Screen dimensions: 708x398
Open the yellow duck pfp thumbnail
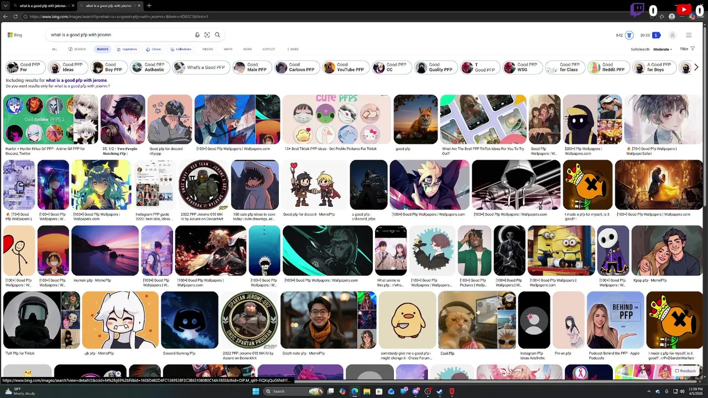coord(407,320)
